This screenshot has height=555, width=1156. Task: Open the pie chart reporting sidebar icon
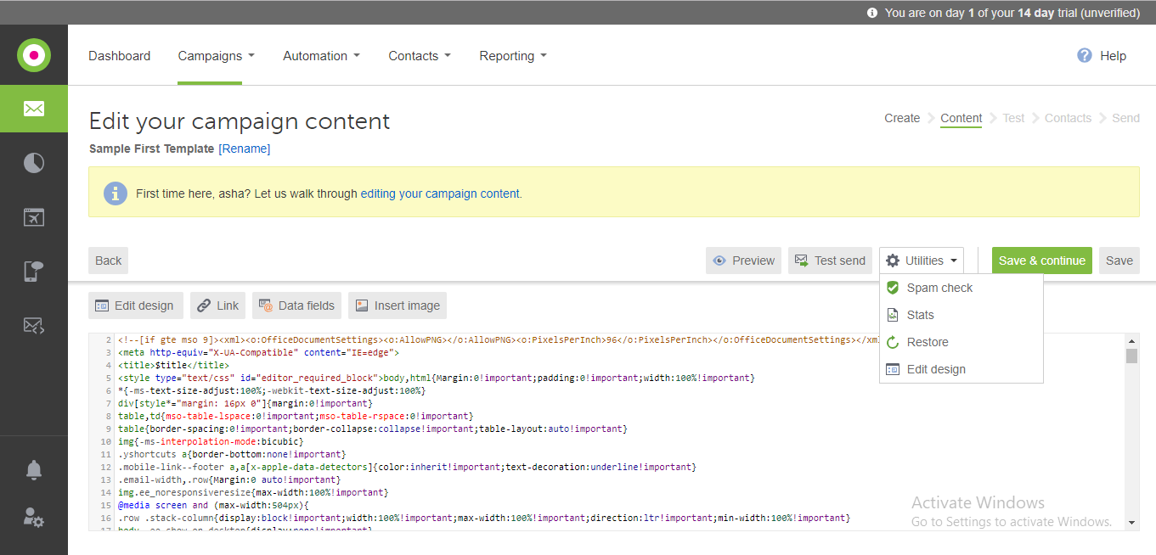coord(34,163)
